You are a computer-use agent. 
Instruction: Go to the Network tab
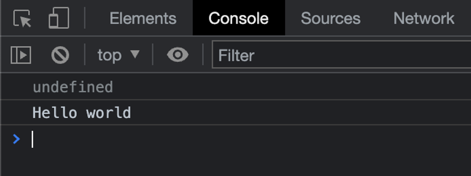point(424,18)
